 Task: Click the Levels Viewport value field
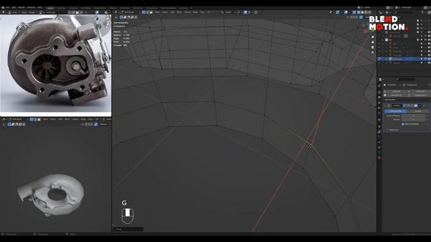[x=413, y=116]
